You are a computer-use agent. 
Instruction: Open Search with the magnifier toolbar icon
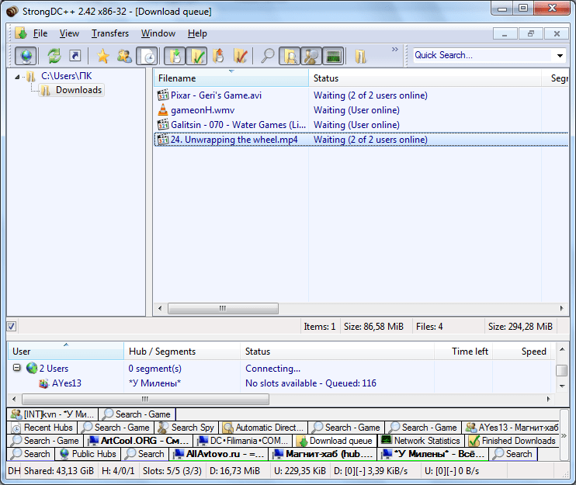tap(267, 56)
